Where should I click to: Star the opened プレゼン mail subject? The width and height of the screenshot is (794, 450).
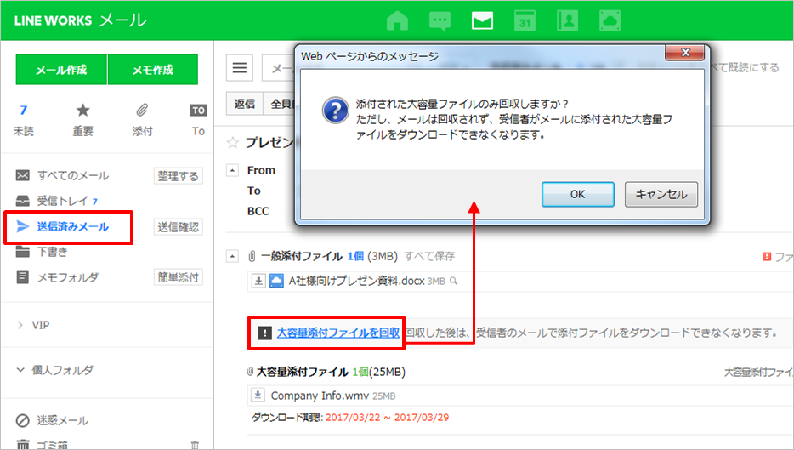[x=233, y=141]
